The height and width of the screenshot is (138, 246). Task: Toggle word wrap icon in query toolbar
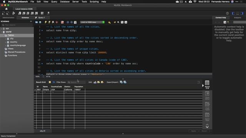126,22
